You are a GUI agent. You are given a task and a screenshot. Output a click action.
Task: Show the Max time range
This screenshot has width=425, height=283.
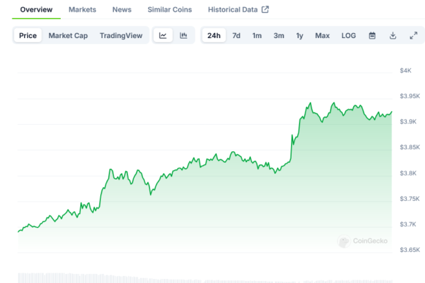[x=322, y=35]
